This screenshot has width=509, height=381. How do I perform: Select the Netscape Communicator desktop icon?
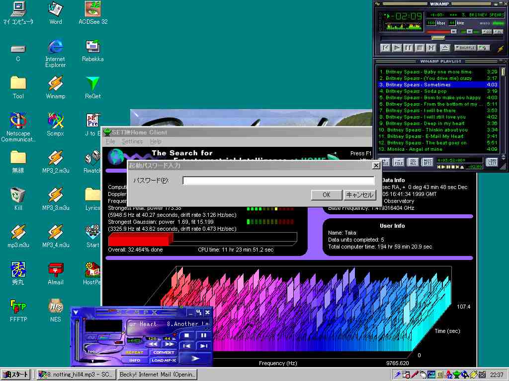18,127
